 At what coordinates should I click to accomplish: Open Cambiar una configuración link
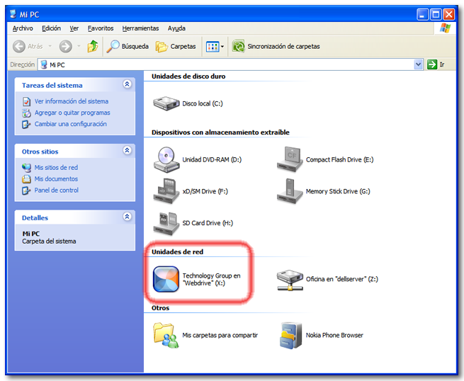(x=70, y=124)
